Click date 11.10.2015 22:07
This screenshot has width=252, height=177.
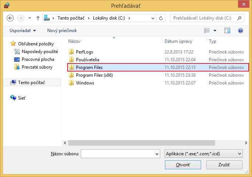tap(180, 83)
